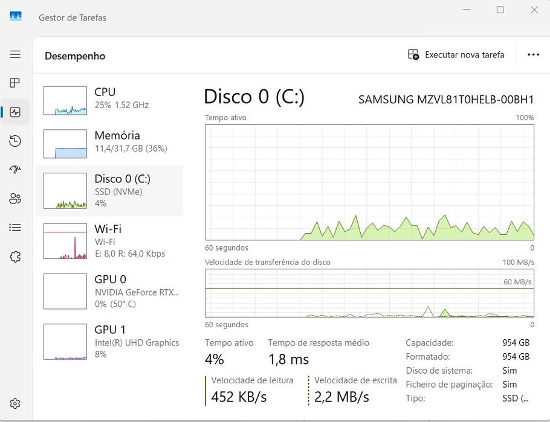
Task: Click the Gestor de Tarefas window title
Action: (x=73, y=18)
